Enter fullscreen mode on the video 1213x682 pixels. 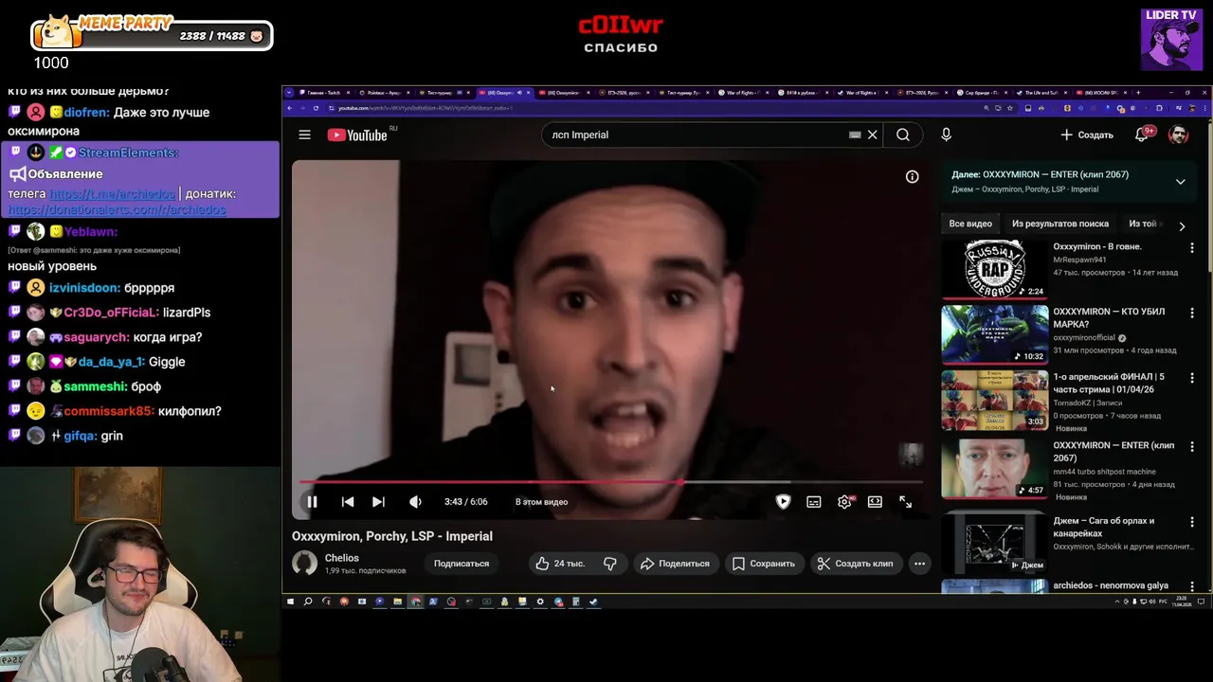905,502
